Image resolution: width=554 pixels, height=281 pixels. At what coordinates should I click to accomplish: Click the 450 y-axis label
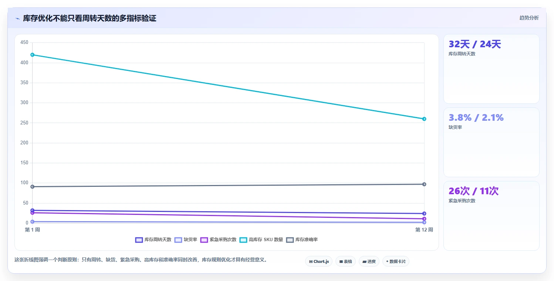point(24,43)
